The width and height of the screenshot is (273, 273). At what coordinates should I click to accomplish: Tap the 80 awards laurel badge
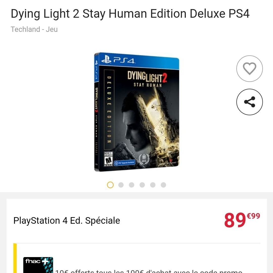[x=144, y=159]
